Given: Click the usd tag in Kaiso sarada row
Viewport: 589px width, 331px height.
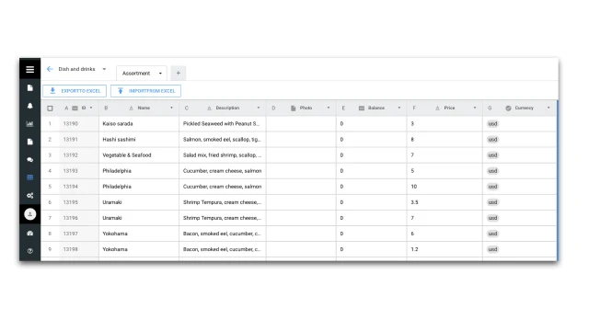Looking at the screenshot, I should point(492,124).
